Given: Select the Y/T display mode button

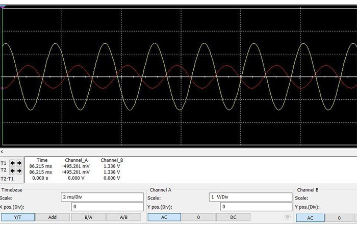Looking at the screenshot, I should point(18,217).
